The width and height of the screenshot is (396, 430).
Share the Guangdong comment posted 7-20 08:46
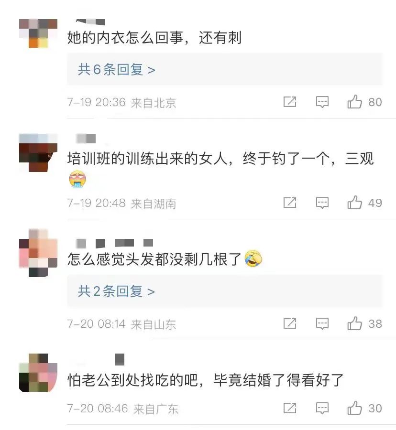click(x=290, y=408)
